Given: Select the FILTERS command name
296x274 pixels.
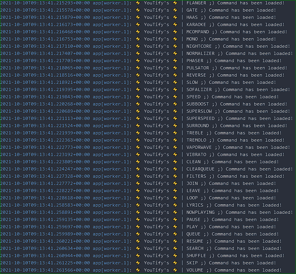Looking at the screenshot, I should 196,176.
